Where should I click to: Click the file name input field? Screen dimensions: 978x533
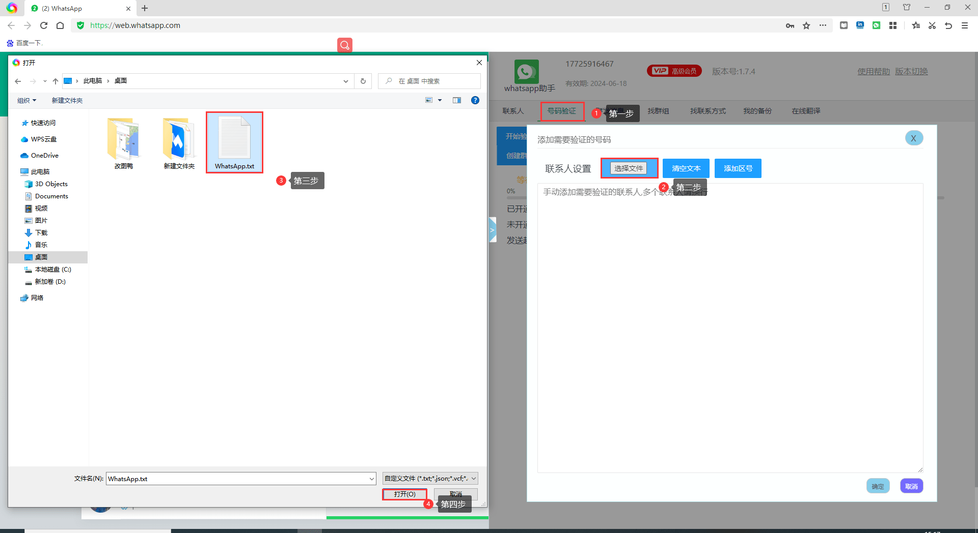(237, 479)
